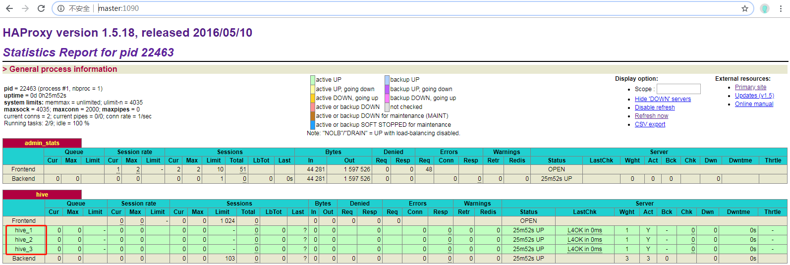Select the hive Frontend row label

pyautogui.click(x=23, y=221)
